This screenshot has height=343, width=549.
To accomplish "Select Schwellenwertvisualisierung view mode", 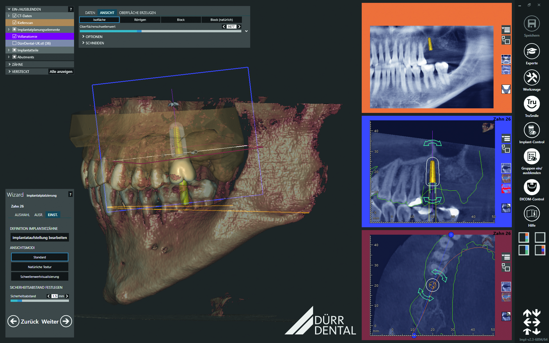I will (40, 277).
